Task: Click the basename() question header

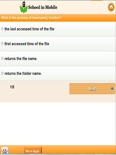Action: coord(31,18)
